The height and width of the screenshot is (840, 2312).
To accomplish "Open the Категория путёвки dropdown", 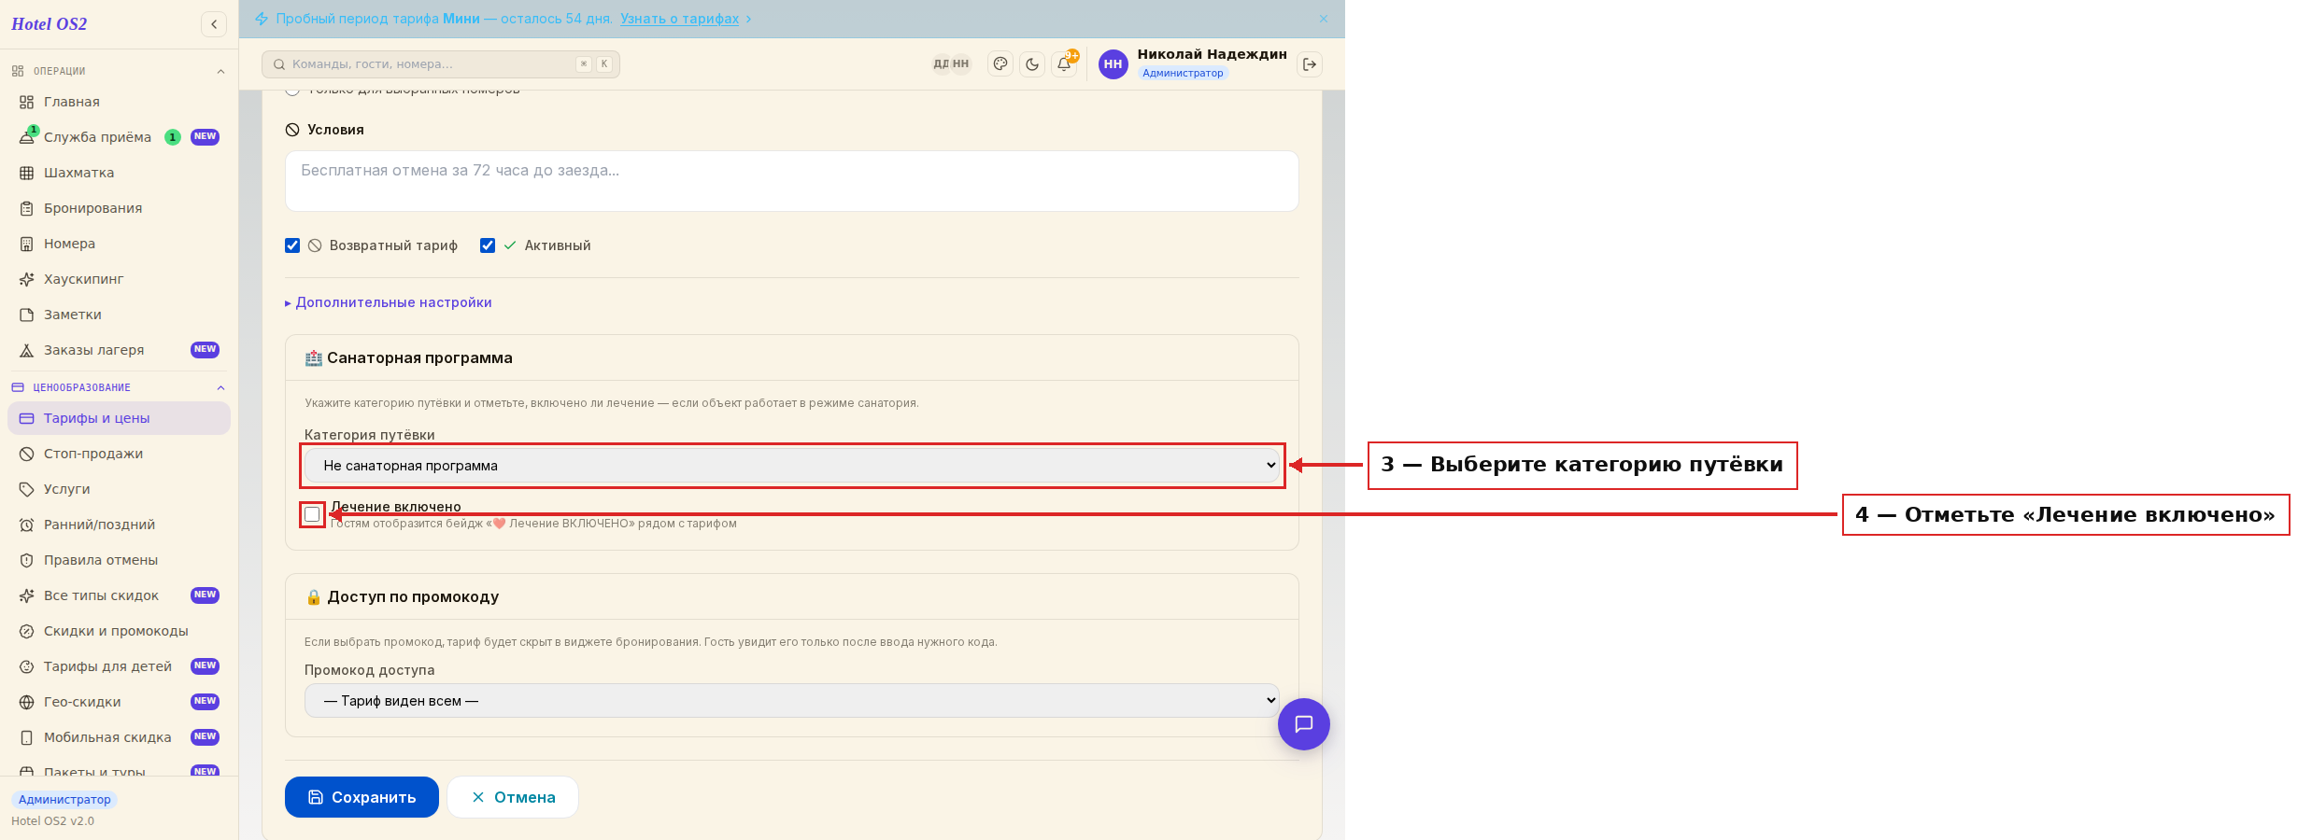I will pos(792,466).
